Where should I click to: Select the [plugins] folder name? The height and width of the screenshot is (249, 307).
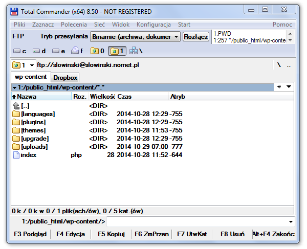(x=33, y=122)
